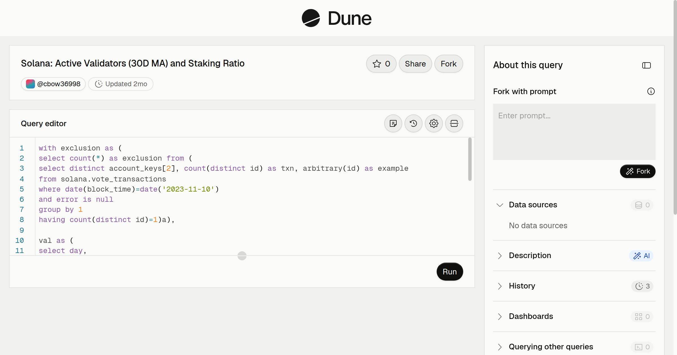Click the 'Query editor' heading
677x355 pixels.
pos(43,123)
